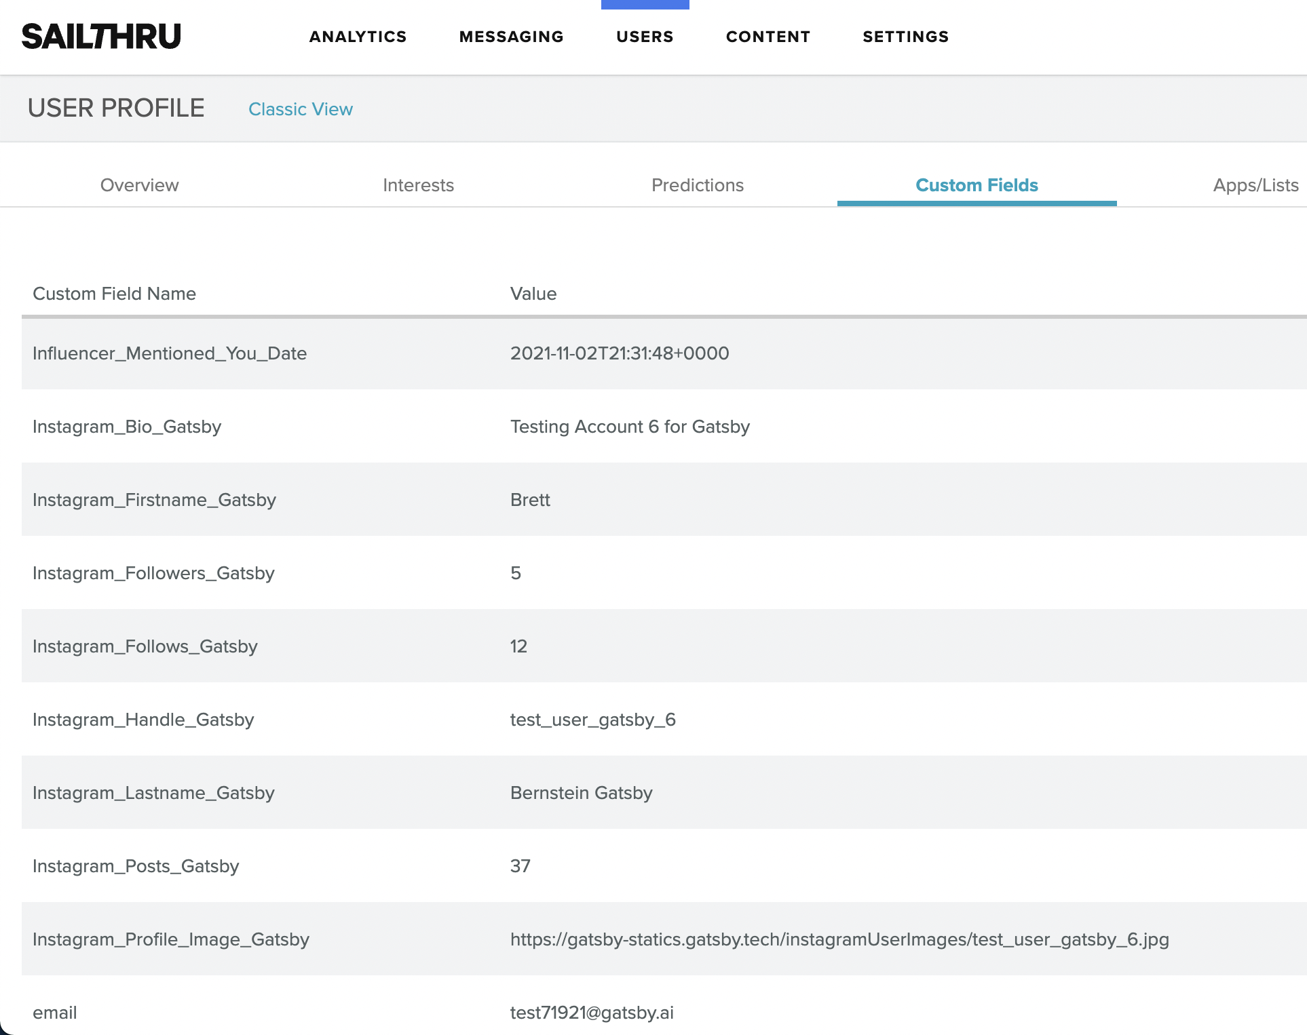This screenshot has width=1307, height=1035.
Task: Switch to the Overview tab
Action: point(140,185)
